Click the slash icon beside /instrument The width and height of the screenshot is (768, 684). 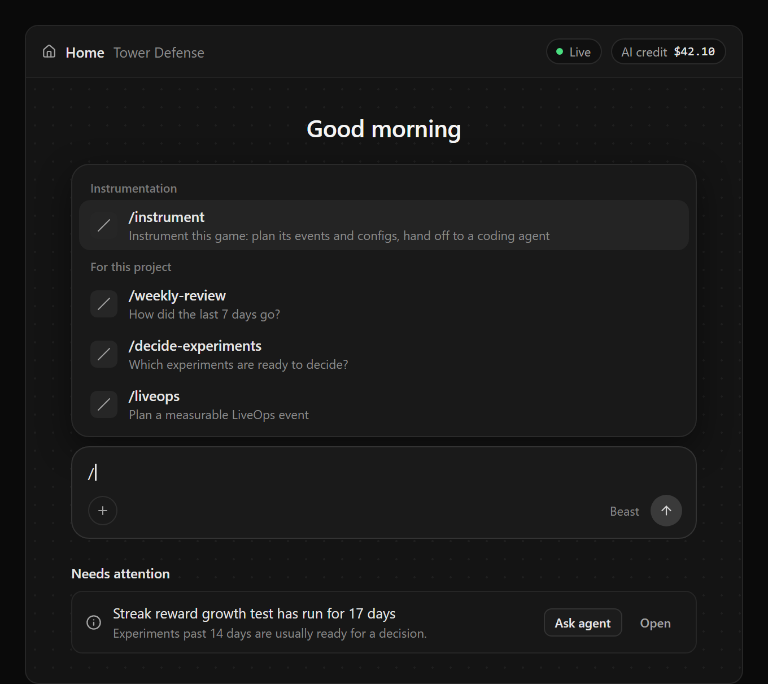[104, 225]
